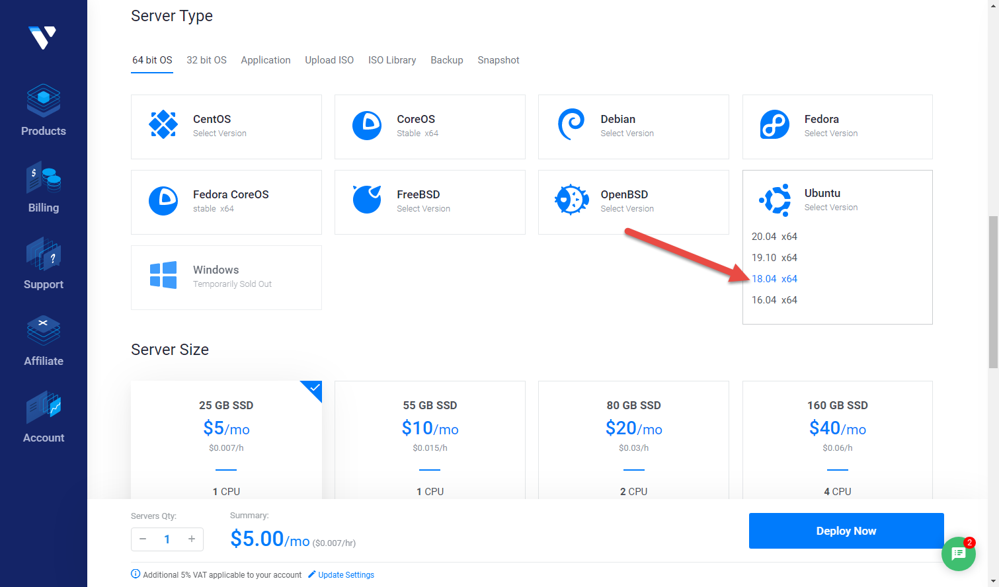Screen dimensions: 999x587
Task: Click the VAT info circle icon
Action: point(136,574)
